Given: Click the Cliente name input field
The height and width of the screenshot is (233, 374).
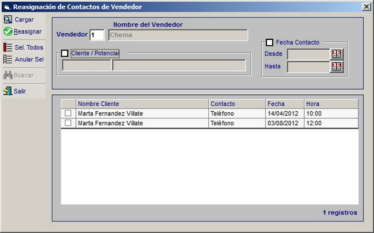Looking at the screenshot, I should [179, 65].
